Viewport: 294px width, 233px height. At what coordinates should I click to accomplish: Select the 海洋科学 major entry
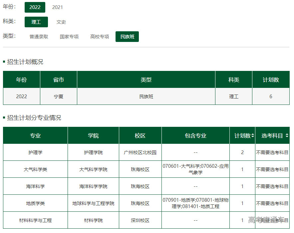tap(35, 186)
